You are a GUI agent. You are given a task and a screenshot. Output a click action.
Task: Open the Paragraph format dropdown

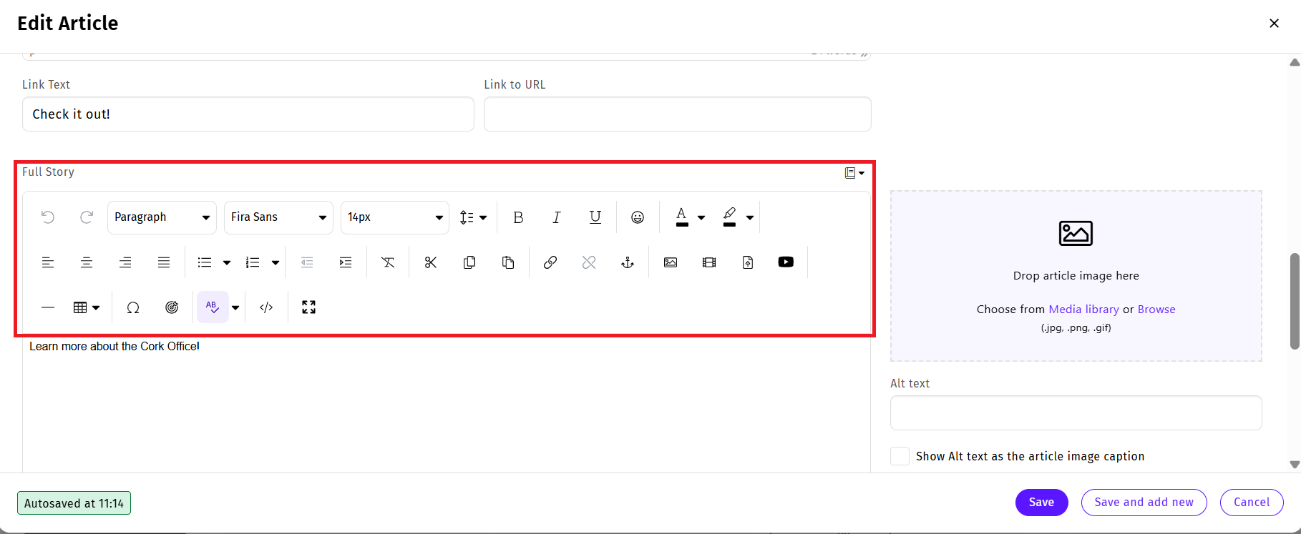(x=162, y=217)
